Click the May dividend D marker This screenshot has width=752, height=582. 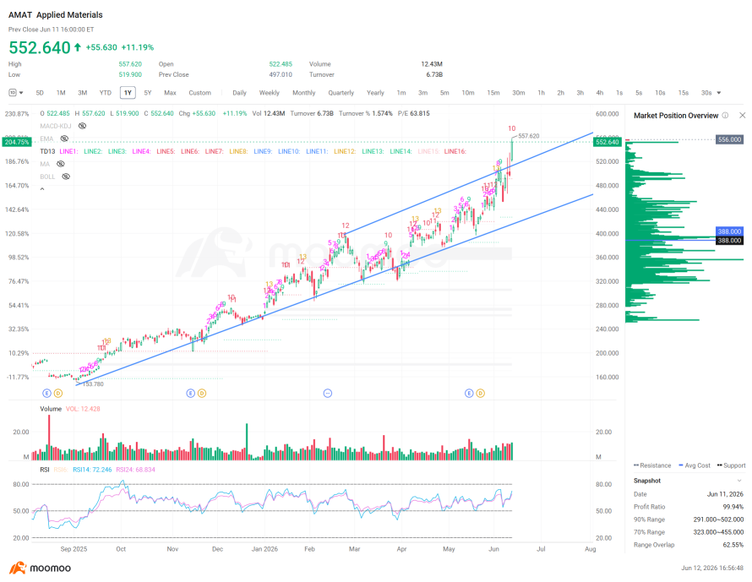tap(480, 393)
